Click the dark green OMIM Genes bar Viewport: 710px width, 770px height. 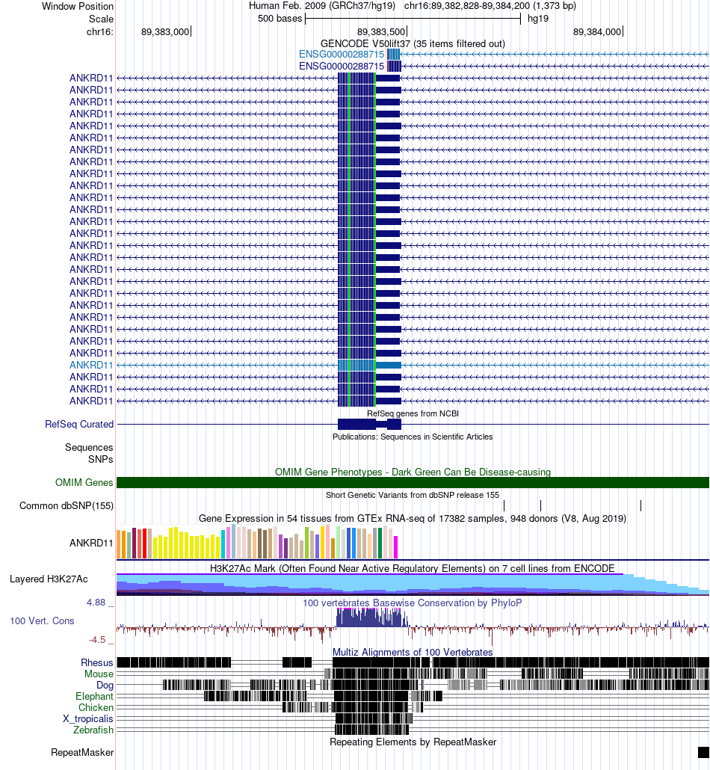[x=413, y=483]
